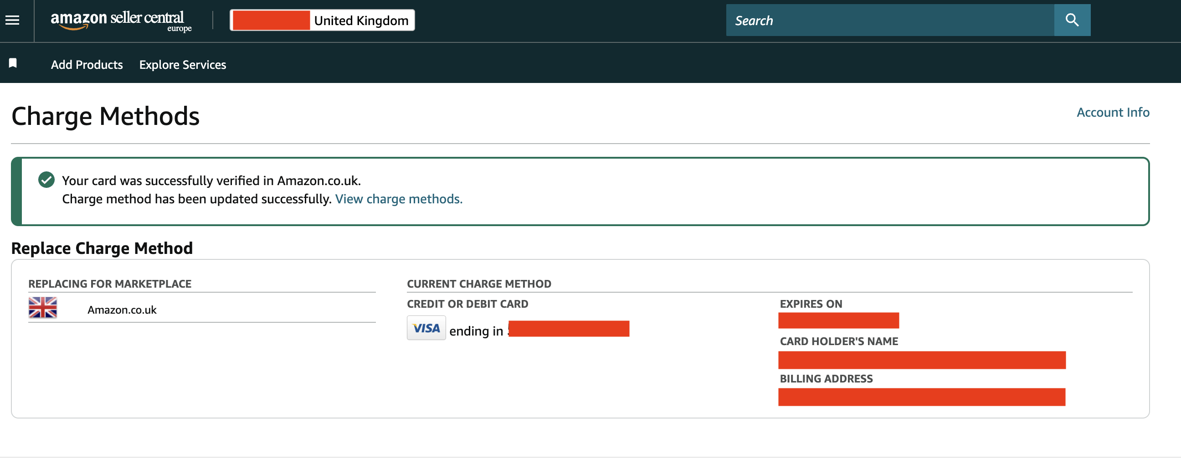Click the CURRENT CHARGE METHOD label
This screenshot has height=465, width=1181.
click(479, 284)
